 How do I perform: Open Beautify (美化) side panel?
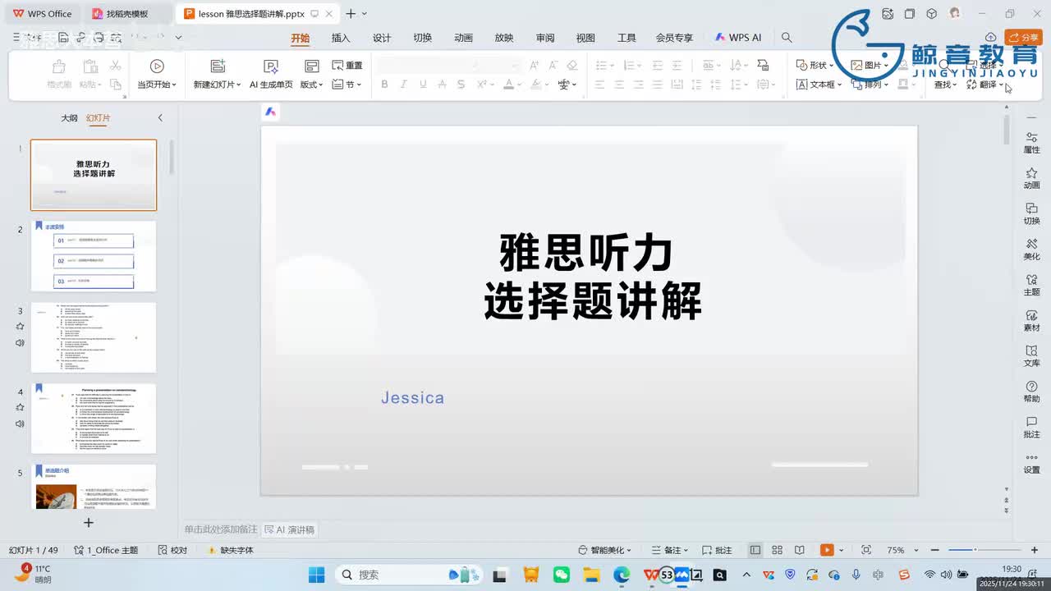coord(1031,249)
